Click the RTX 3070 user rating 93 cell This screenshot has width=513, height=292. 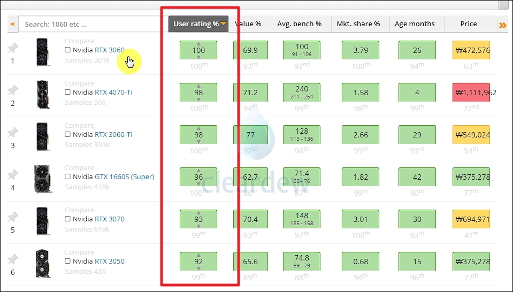(x=198, y=219)
